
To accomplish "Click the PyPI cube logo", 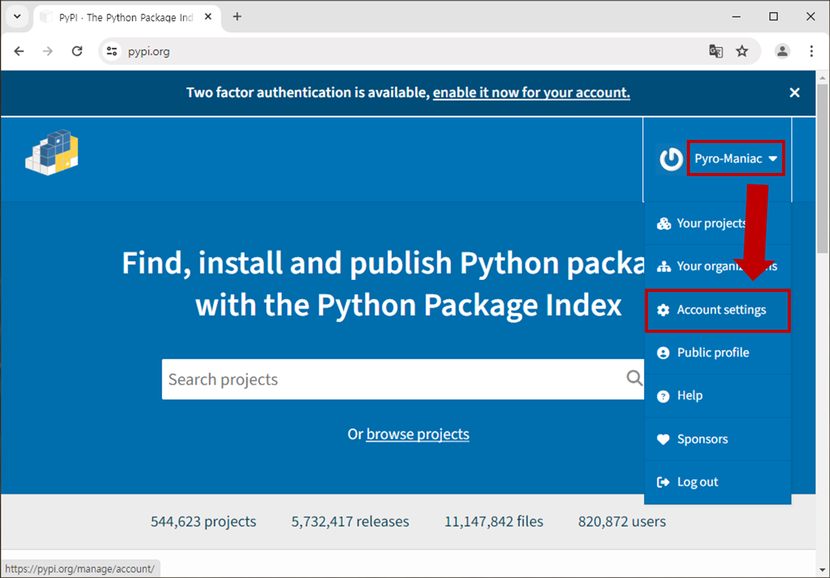I will click(x=52, y=152).
